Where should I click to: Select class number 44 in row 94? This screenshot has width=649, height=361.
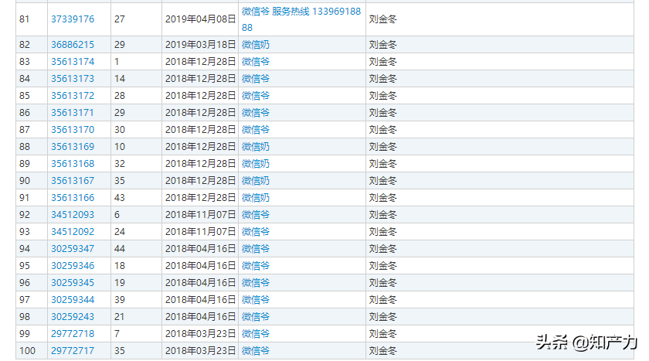[x=120, y=248]
